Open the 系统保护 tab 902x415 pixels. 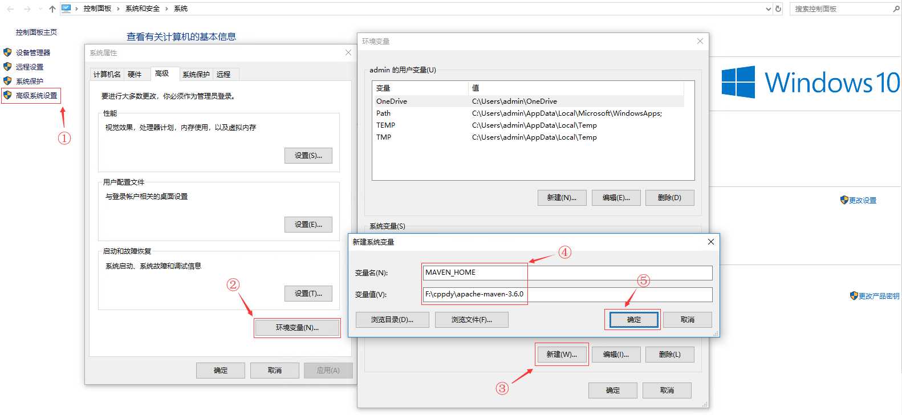[x=196, y=75]
